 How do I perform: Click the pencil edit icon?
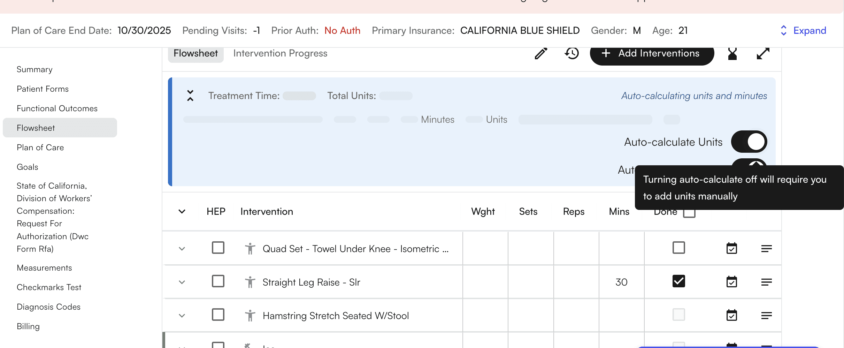[x=541, y=54]
